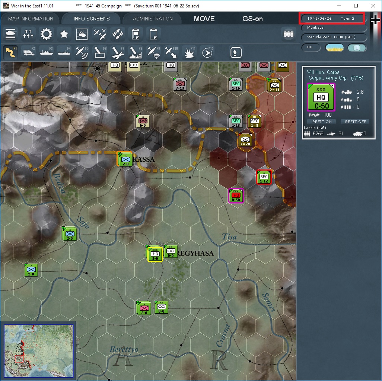The height and width of the screenshot is (381, 382).
Task: Click the weather condition sky indicator
Action: [334, 48]
